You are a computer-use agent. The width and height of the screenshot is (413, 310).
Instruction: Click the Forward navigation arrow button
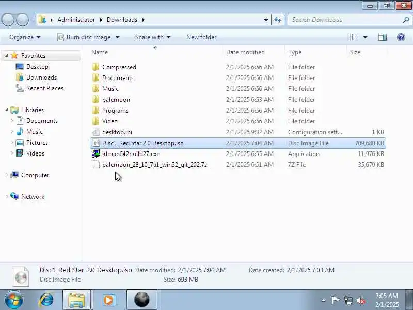pos(23,20)
